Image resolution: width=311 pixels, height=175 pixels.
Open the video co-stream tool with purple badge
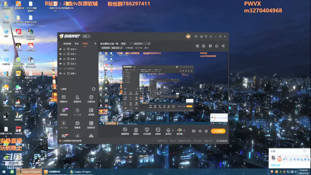[64, 112]
